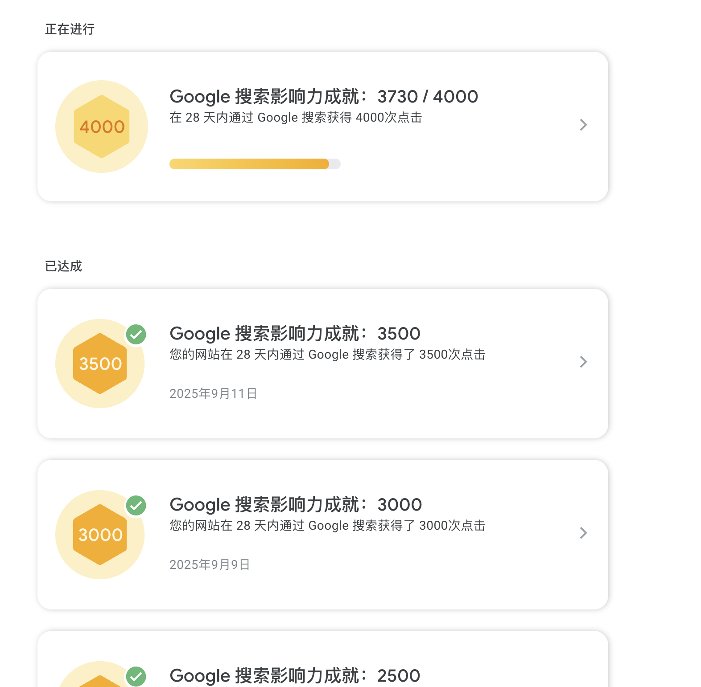Click green checkmark on the 2500 badge
This screenshot has width=701, height=687.
136,676
